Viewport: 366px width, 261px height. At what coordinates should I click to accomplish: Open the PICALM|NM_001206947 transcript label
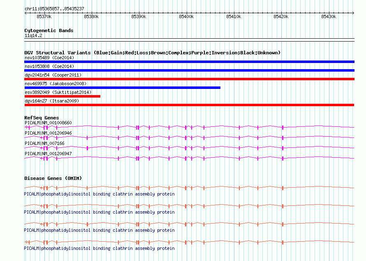click(x=48, y=154)
